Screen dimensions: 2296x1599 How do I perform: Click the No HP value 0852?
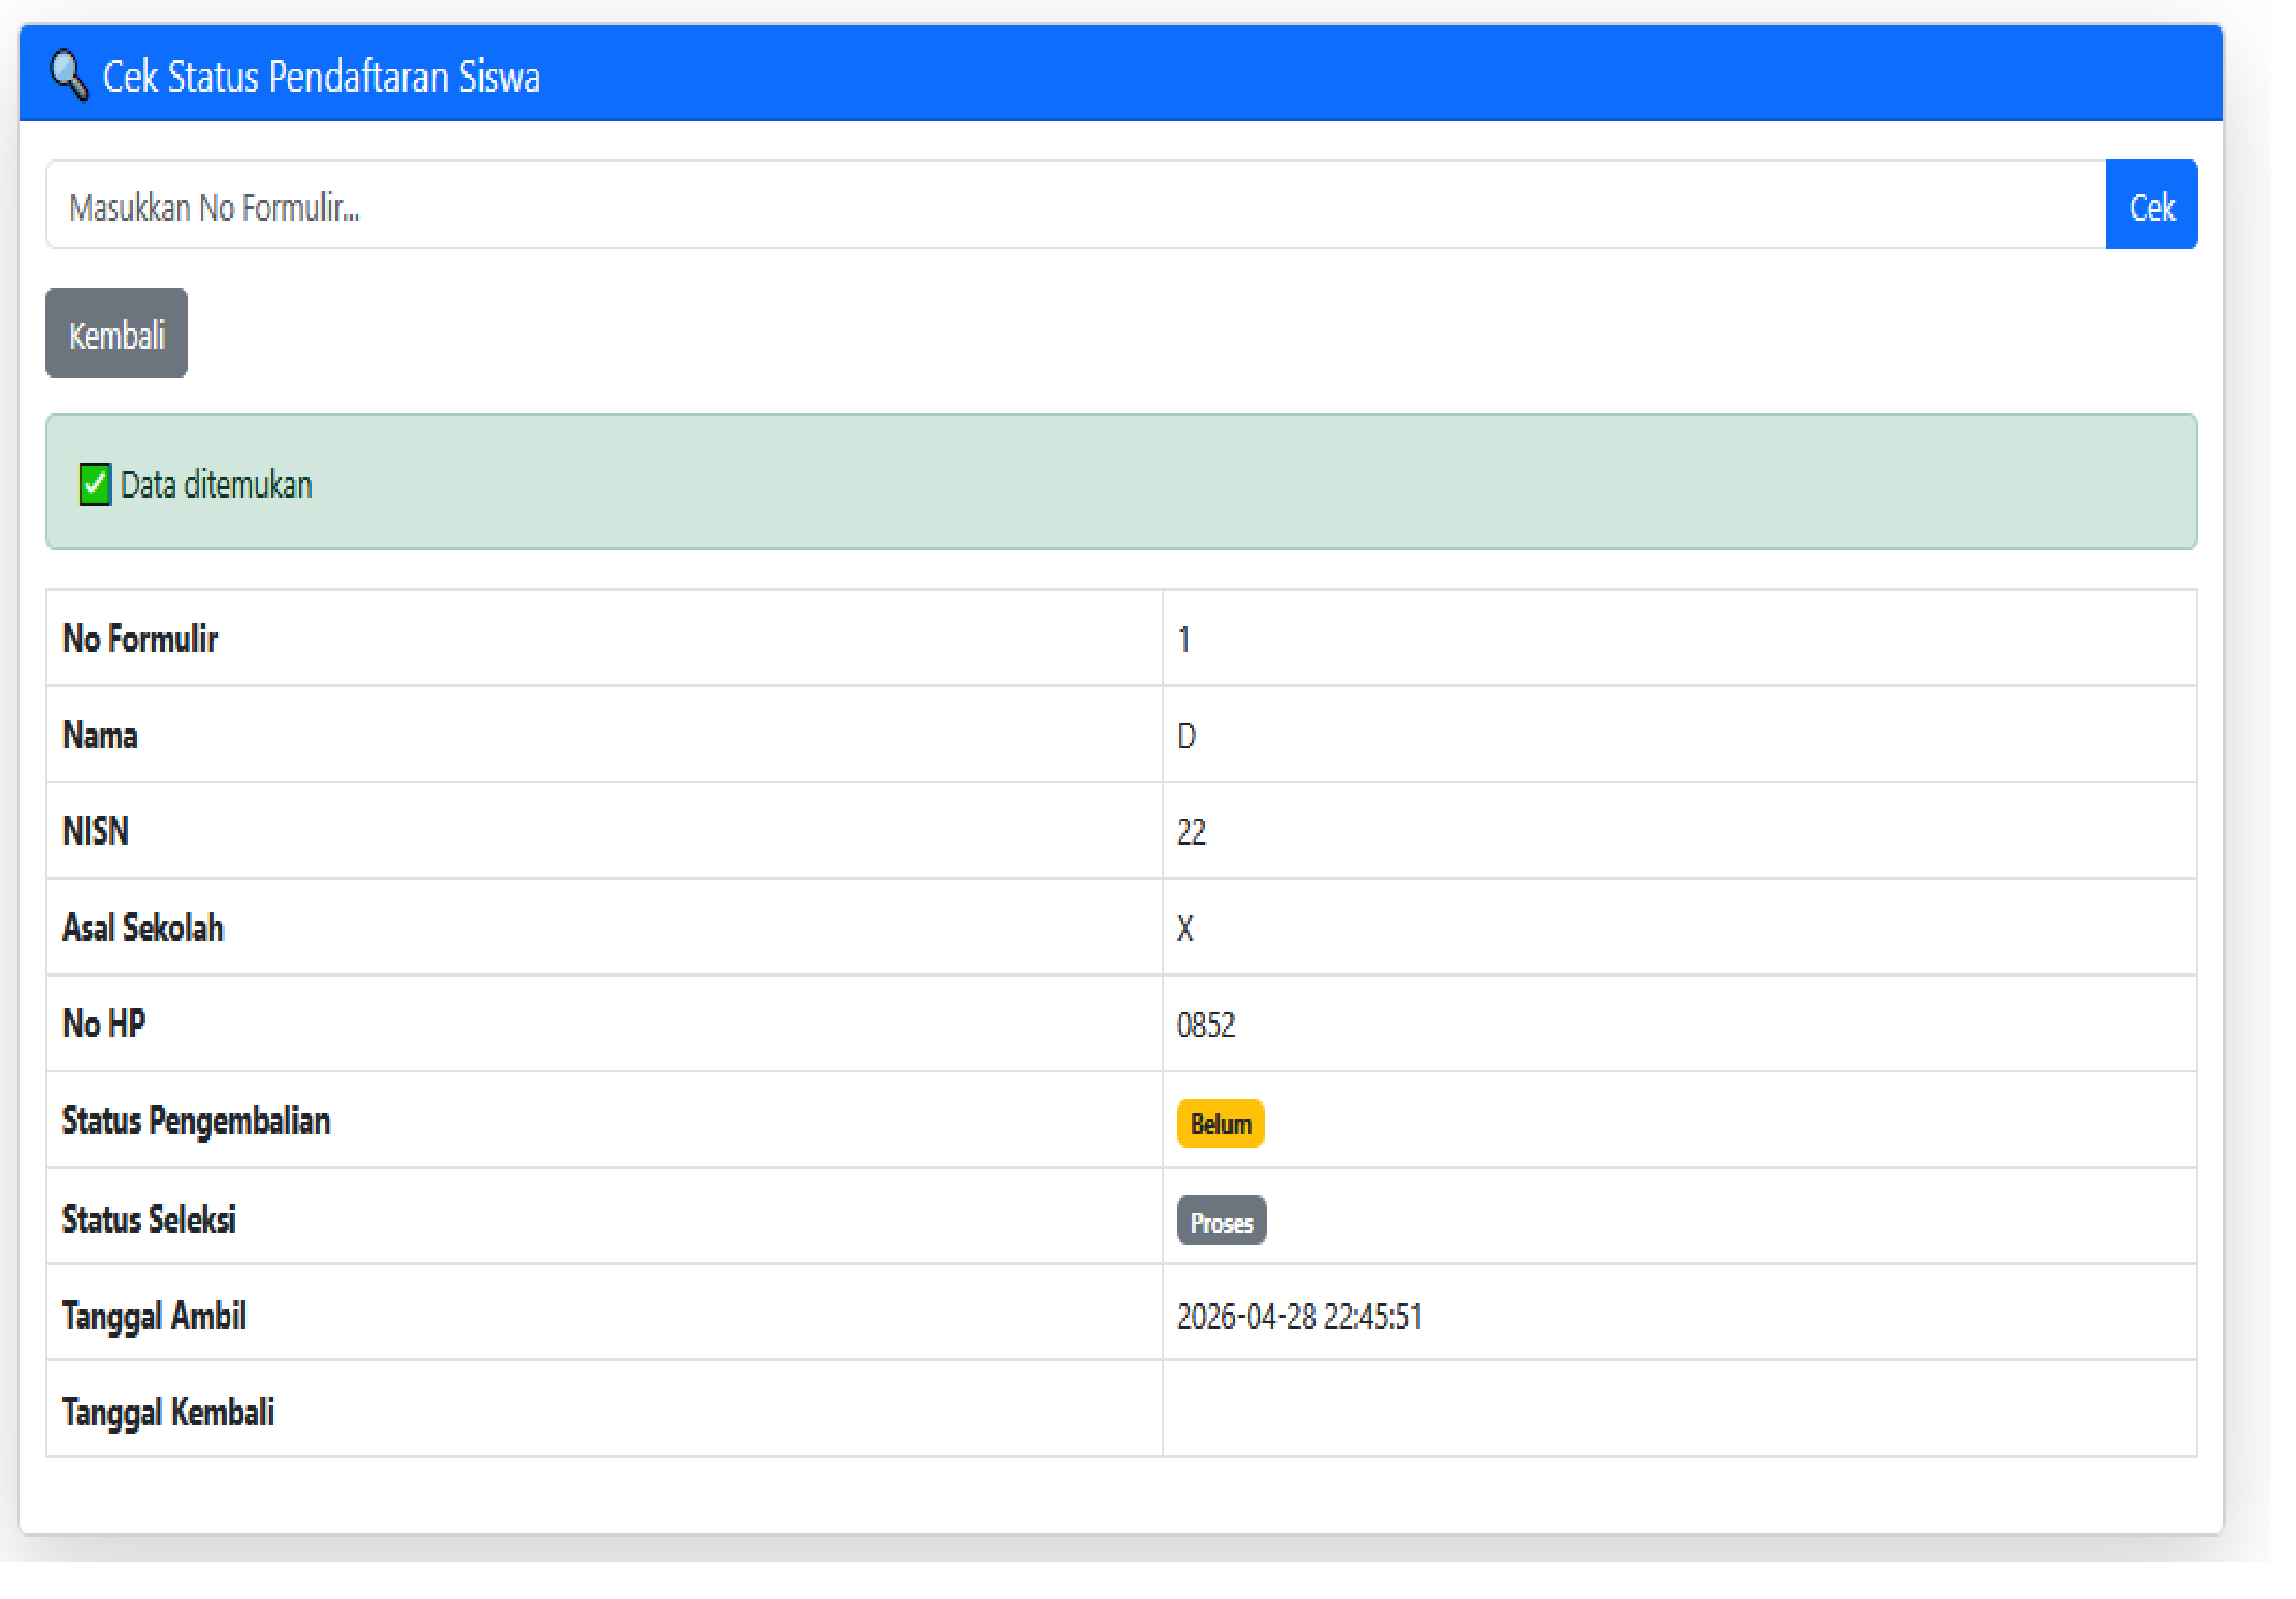click(1206, 1025)
